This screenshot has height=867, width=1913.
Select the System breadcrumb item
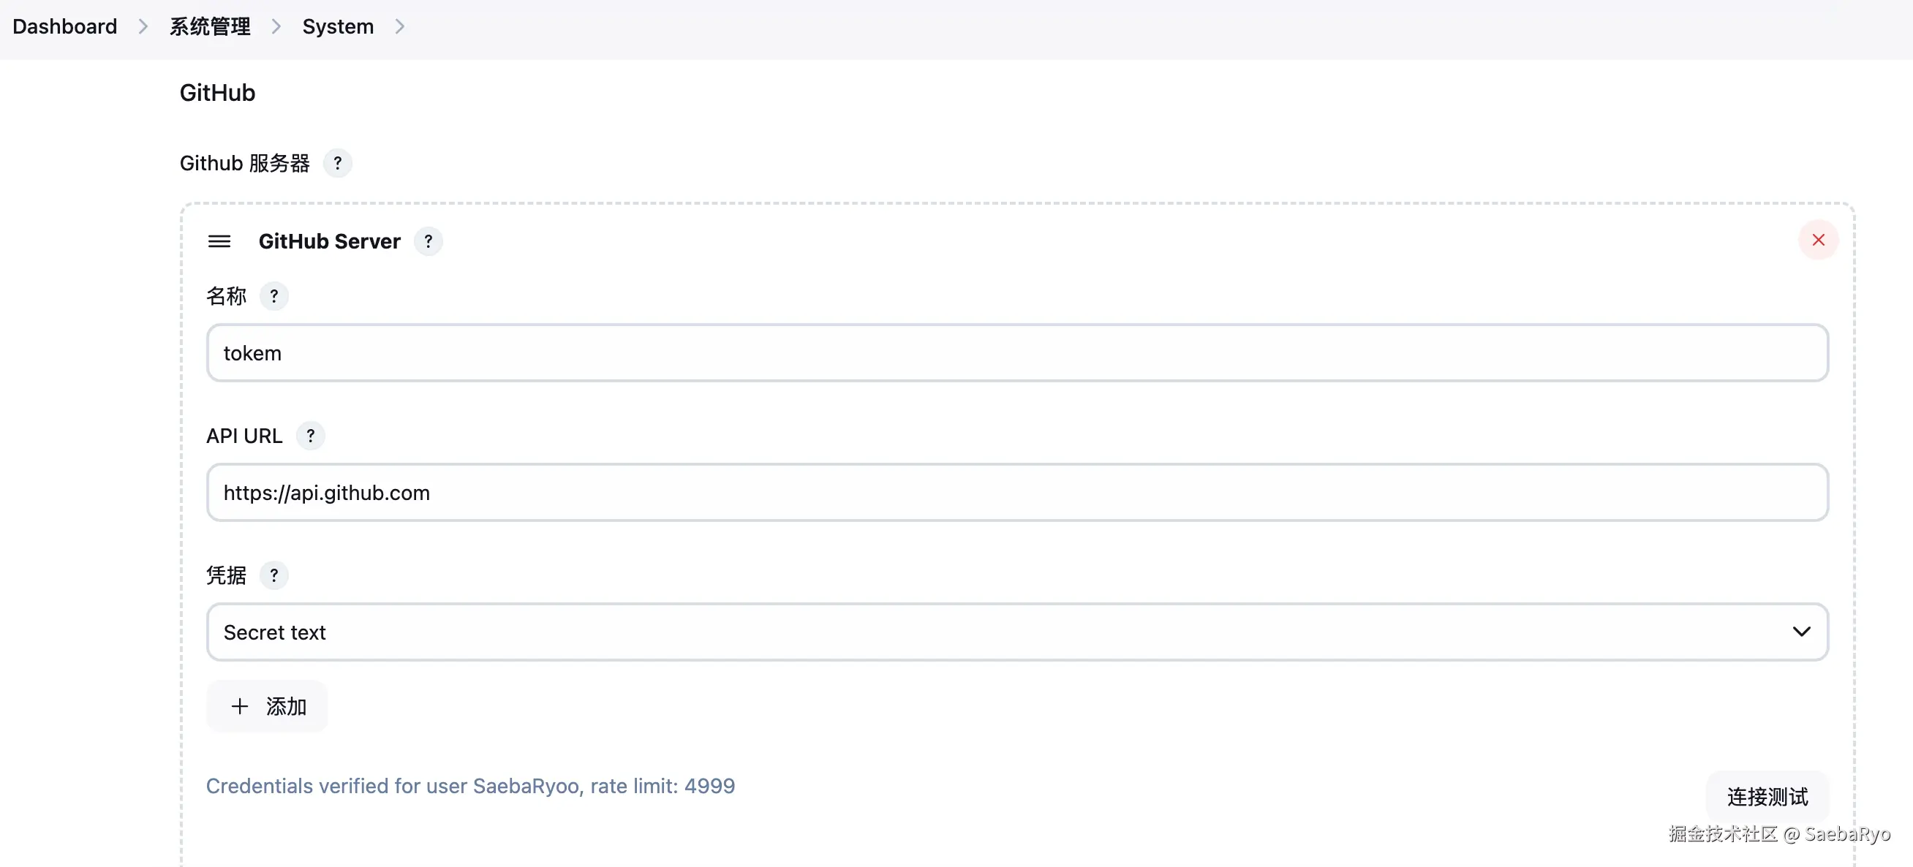coord(338,27)
